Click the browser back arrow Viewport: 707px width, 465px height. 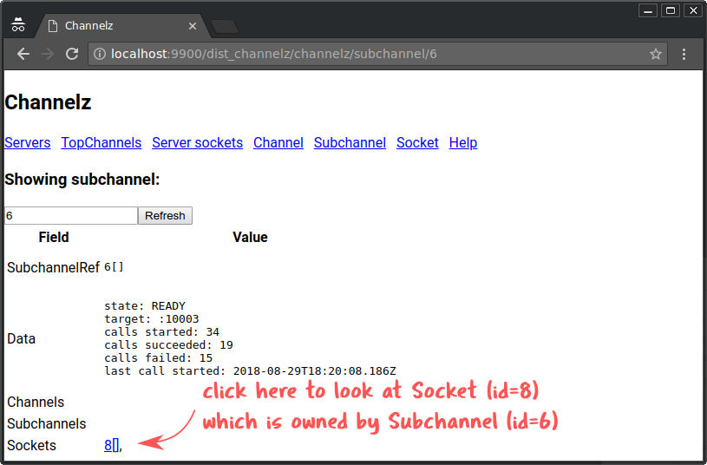(x=23, y=54)
